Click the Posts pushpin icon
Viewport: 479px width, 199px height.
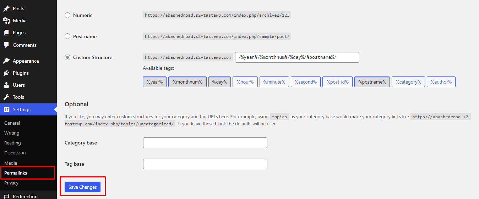6,8
